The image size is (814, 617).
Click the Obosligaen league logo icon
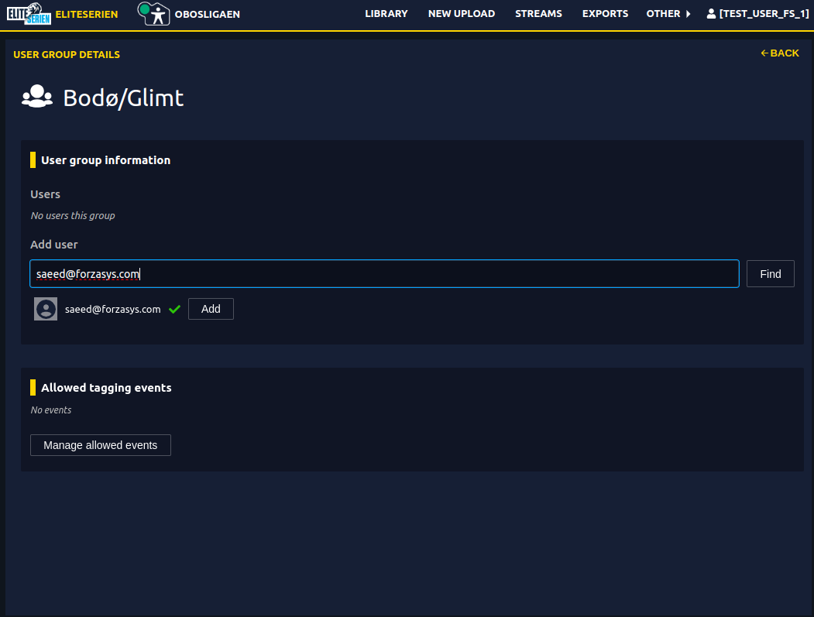153,14
